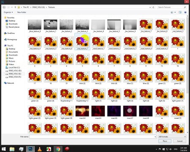Select the march6 thumbnail

(x=114, y=111)
